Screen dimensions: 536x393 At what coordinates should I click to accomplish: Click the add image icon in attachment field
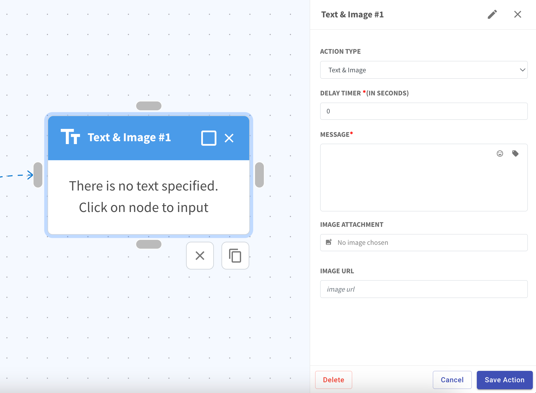[x=329, y=242]
